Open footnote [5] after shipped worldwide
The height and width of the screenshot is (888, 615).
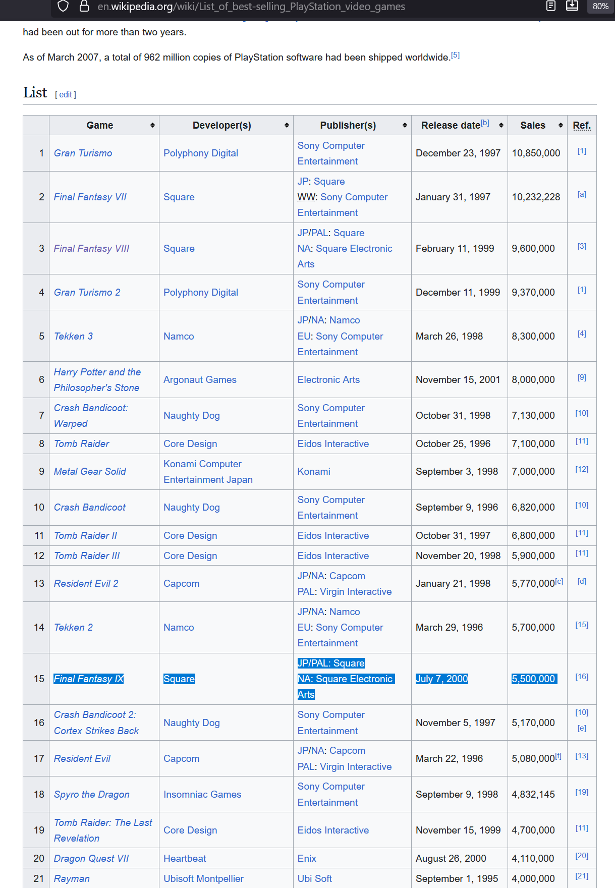coord(455,55)
